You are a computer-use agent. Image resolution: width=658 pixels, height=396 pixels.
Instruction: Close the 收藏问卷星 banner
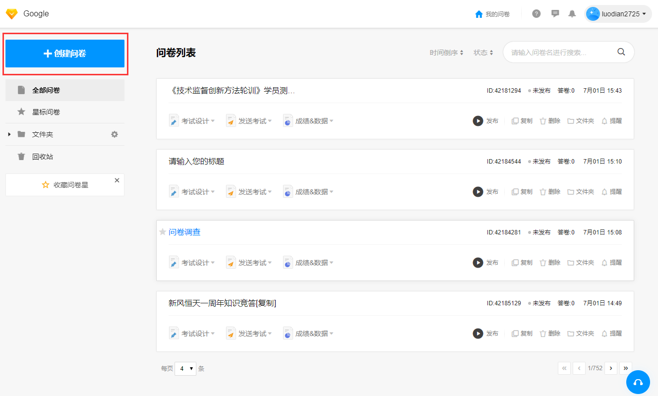click(x=117, y=180)
